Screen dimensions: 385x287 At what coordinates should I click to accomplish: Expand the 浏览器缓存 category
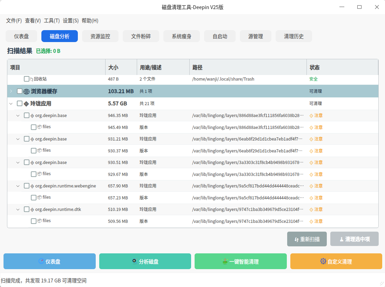pos(11,91)
